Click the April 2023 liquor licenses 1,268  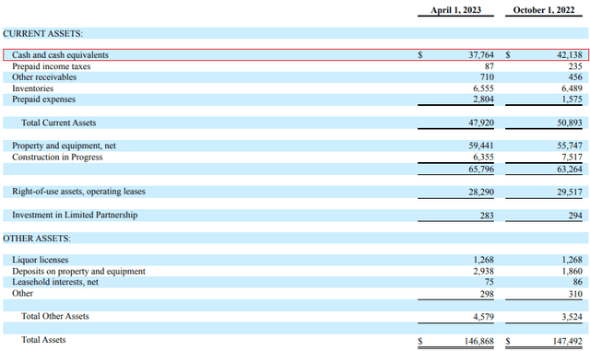click(x=483, y=260)
